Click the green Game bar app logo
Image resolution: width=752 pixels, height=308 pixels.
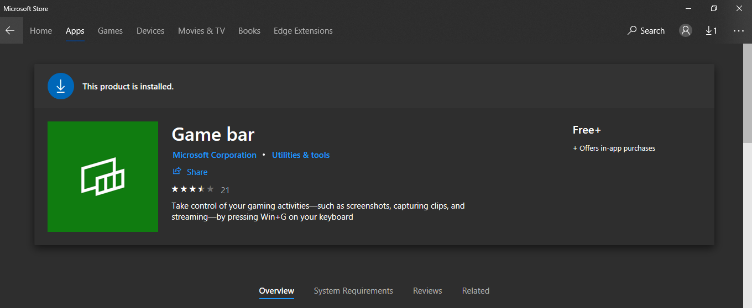pyautogui.click(x=103, y=177)
